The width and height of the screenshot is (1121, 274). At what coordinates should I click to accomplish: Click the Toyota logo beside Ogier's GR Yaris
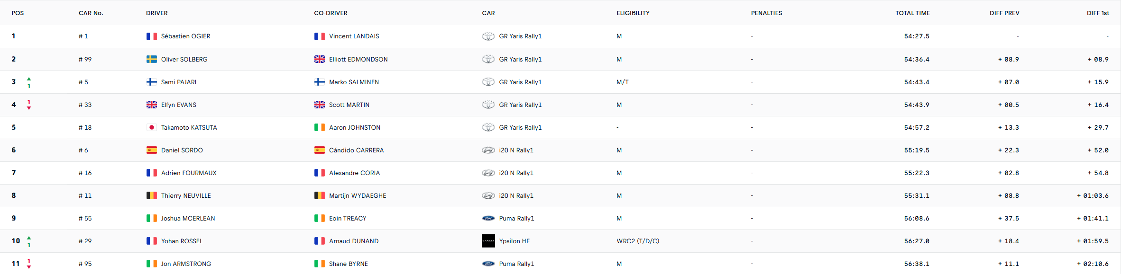(x=488, y=36)
